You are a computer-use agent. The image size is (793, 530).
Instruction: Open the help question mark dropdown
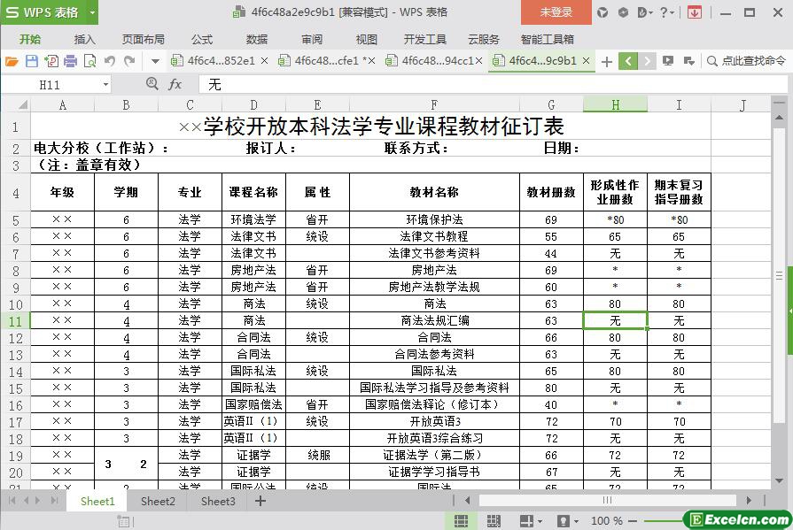667,12
